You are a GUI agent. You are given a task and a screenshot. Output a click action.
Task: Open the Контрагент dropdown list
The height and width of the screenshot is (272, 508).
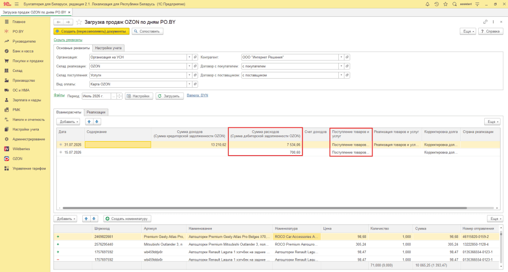(341, 57)
